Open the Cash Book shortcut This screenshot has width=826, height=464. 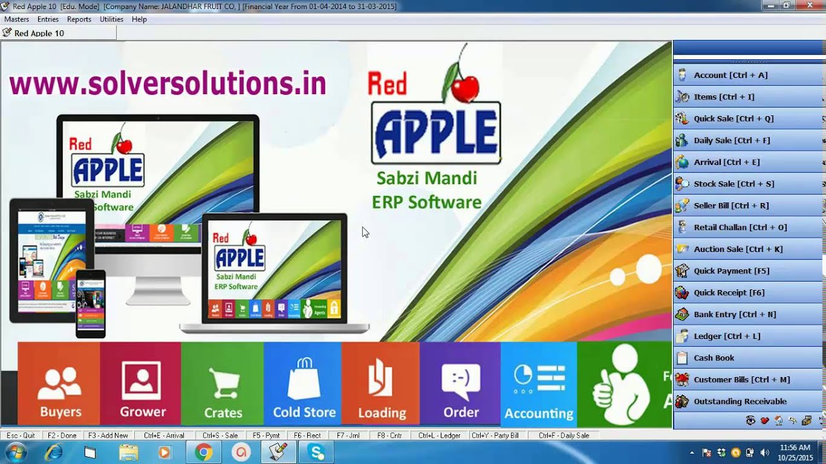pos(749,358)
